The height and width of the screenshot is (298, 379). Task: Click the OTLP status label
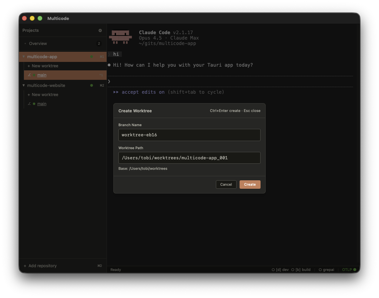pyautogui.click(x=347, y=270)
